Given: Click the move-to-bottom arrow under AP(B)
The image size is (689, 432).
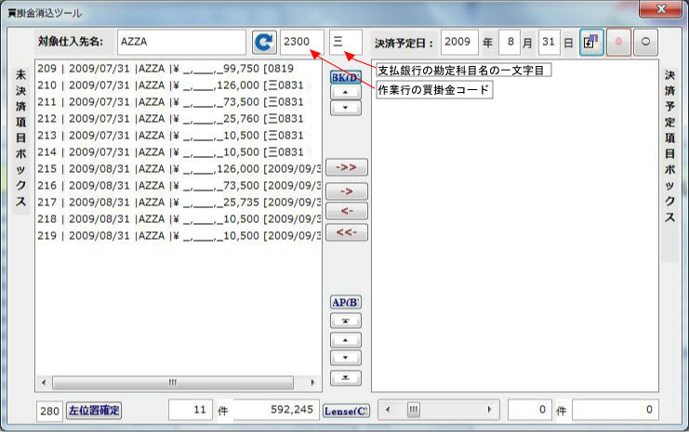Looking at the screenshot, I should (345, 377).
